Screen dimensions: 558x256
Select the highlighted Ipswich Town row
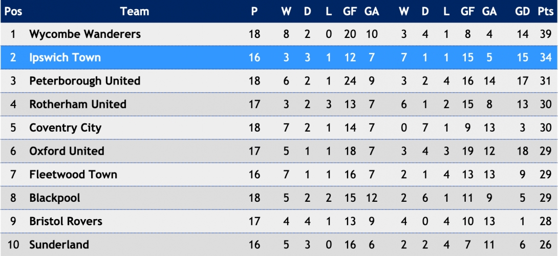pos(279,57)
